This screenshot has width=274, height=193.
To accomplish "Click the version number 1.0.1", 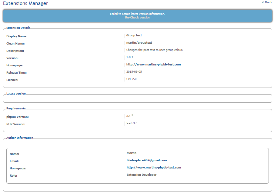I will pos(130,57).
